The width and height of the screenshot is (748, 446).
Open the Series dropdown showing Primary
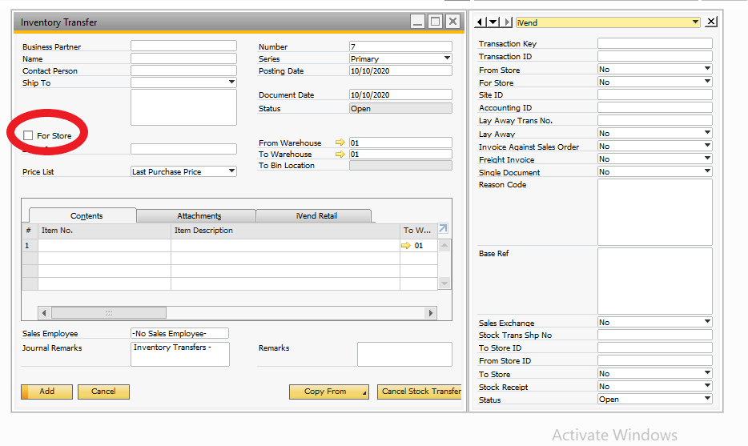(x=447, y=58)
